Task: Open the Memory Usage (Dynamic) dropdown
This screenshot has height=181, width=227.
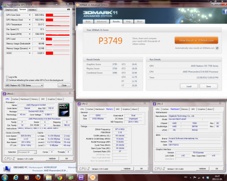Action: [30, 48]
